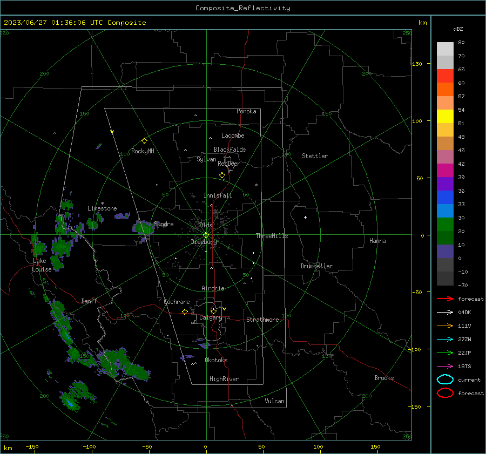Click the yellow V marker north of RockyMH
This screenshot has height=454, width=486.
click(x=112, y=132)
